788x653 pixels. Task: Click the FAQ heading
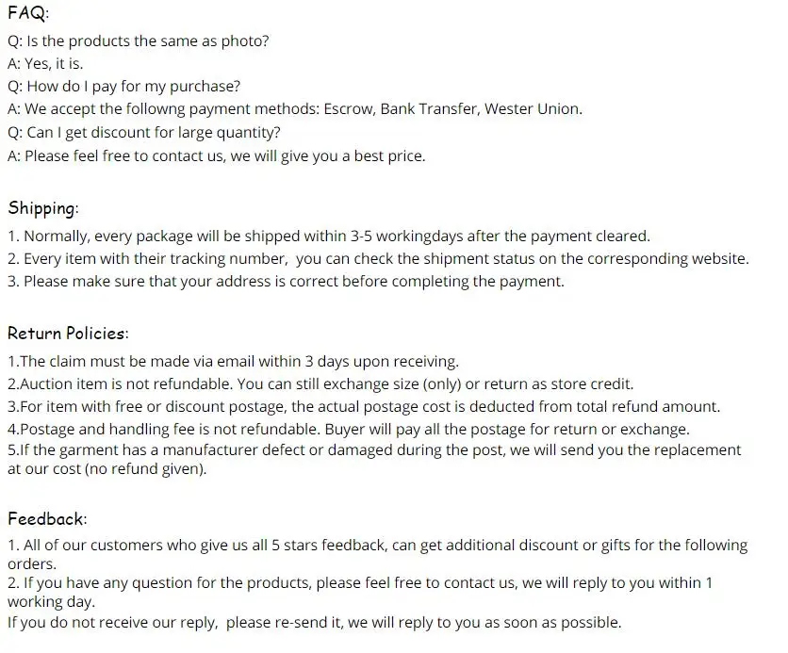[28, 12]
